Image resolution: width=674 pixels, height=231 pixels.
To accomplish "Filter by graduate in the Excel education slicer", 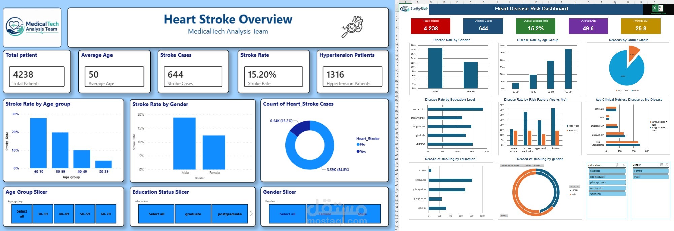I will [608, 171].
